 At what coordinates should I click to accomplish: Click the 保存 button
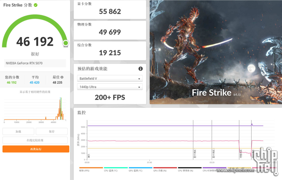[52, 131]
